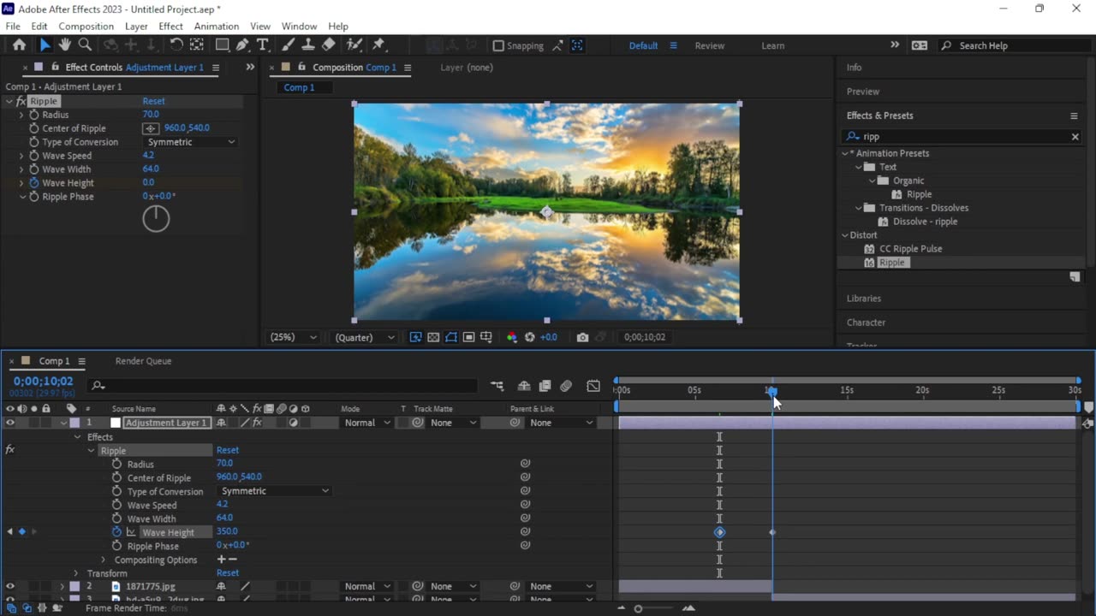Click the Ripple Phase angle dial

156,219
